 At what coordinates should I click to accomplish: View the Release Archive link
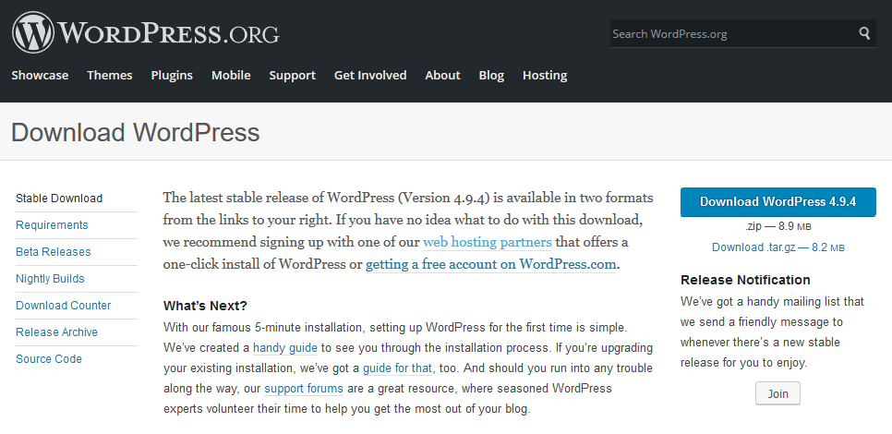click(57, 332)
